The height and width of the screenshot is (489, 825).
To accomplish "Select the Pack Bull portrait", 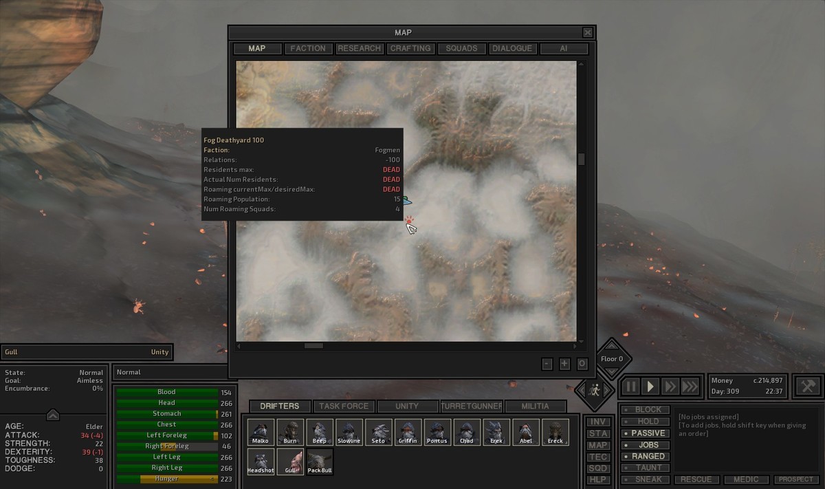I will pos(320,462).
